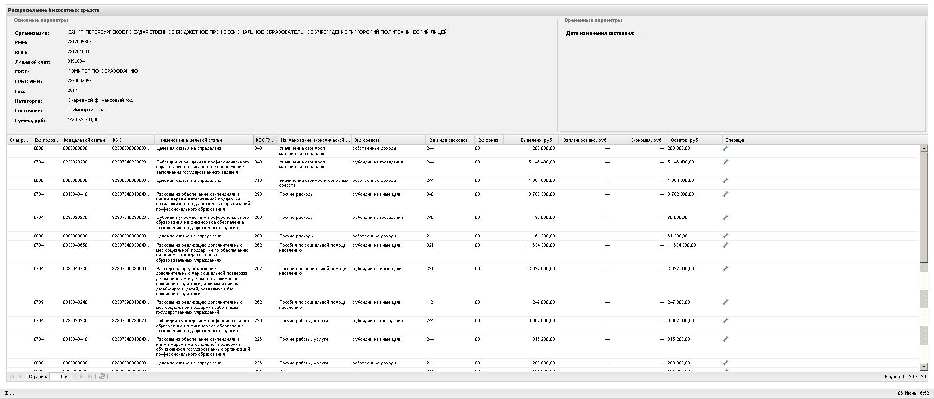934x399 pixels.
Task: Click 'Очередной финансовый год' category value
Action: [100, 100]
